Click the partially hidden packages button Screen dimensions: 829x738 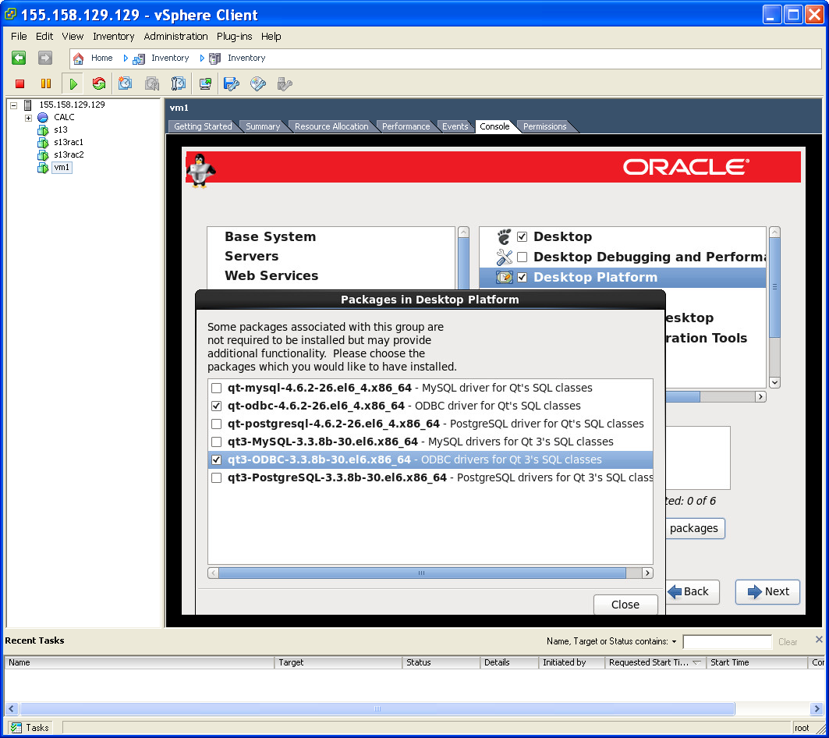point(695,528)
